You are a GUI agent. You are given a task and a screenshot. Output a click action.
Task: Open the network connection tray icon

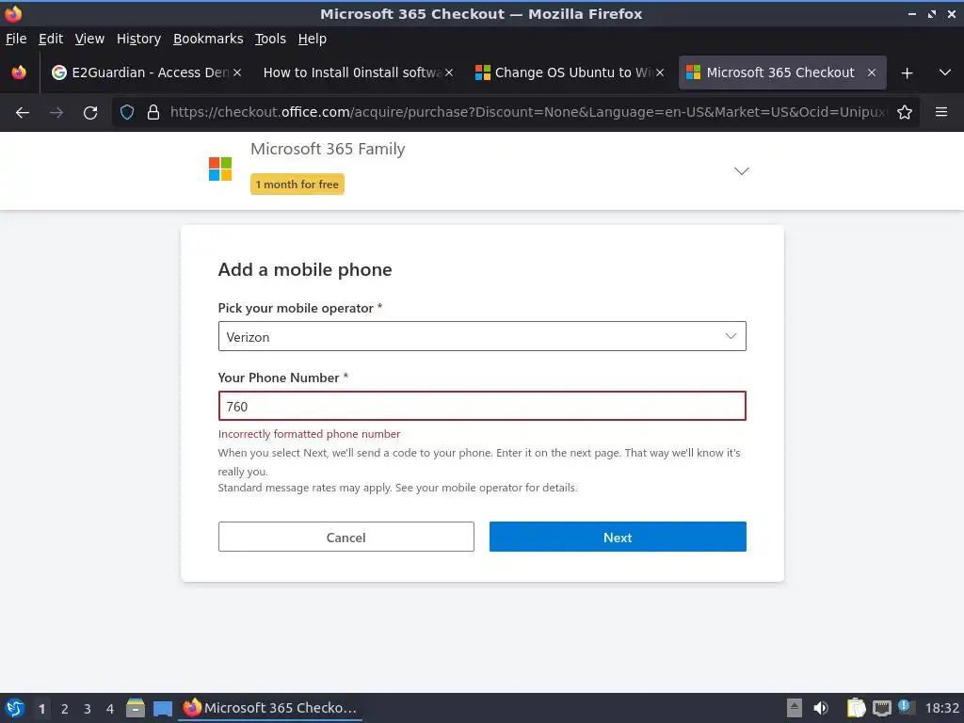coord(881,708)
